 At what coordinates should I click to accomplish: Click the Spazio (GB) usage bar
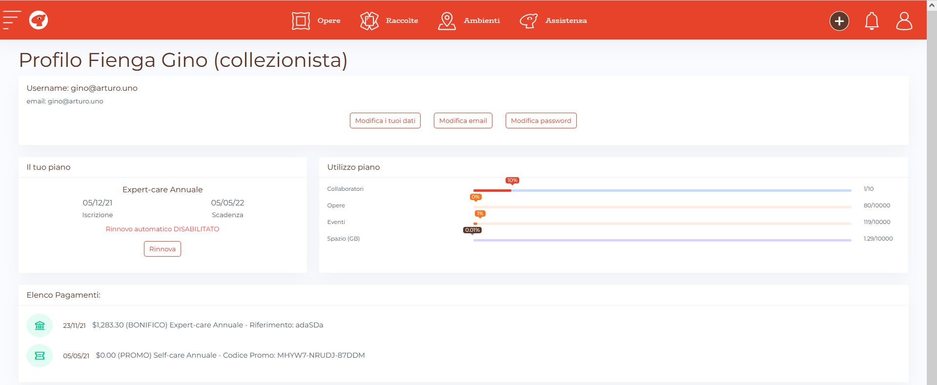(x=662, y=240)
